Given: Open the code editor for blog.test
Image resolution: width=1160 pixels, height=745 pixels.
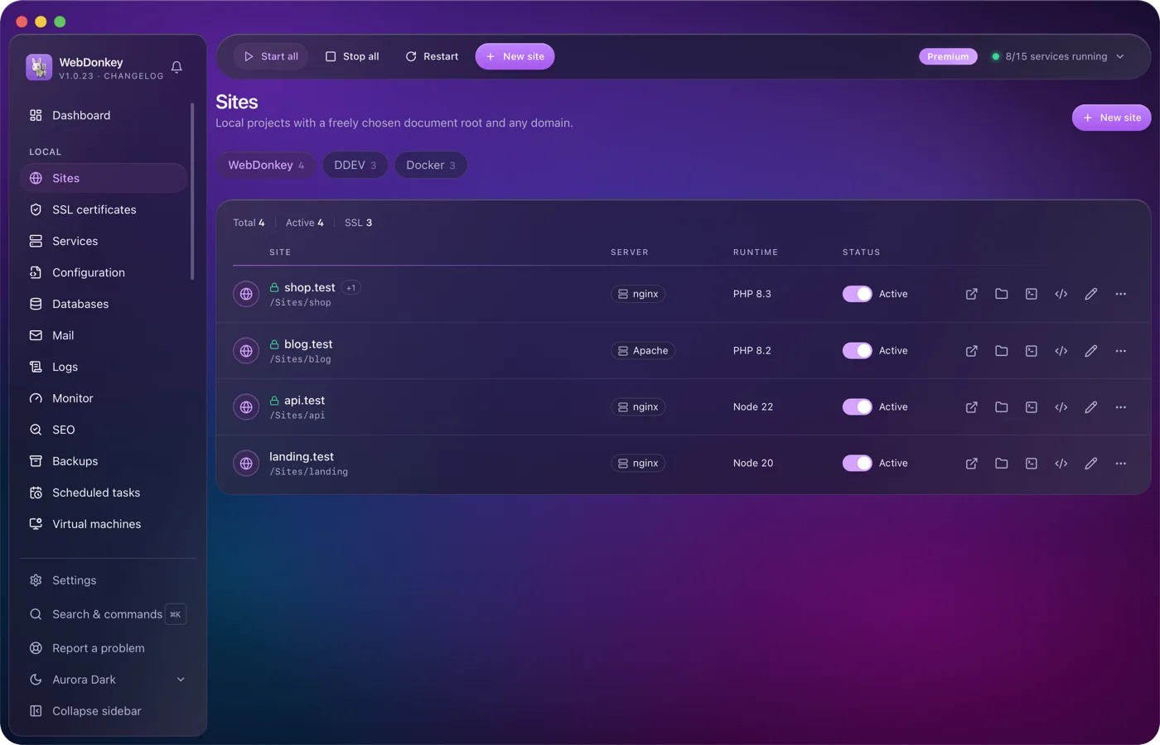Looking at the screenshot, I should tap(1061, 351).
